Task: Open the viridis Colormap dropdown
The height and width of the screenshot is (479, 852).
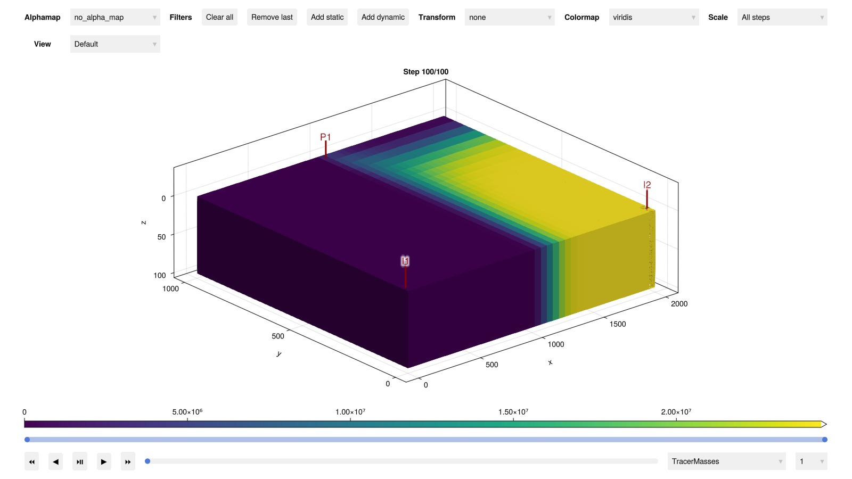Action: click(x=653, y=17)
